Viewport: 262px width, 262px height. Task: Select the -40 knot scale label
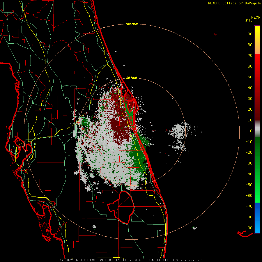[249, 174]
